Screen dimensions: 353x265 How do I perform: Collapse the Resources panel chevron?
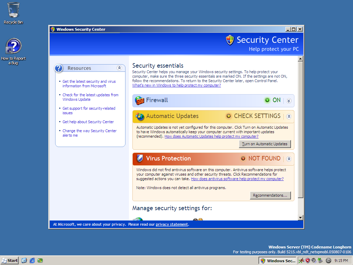click(x=119, y=68)
